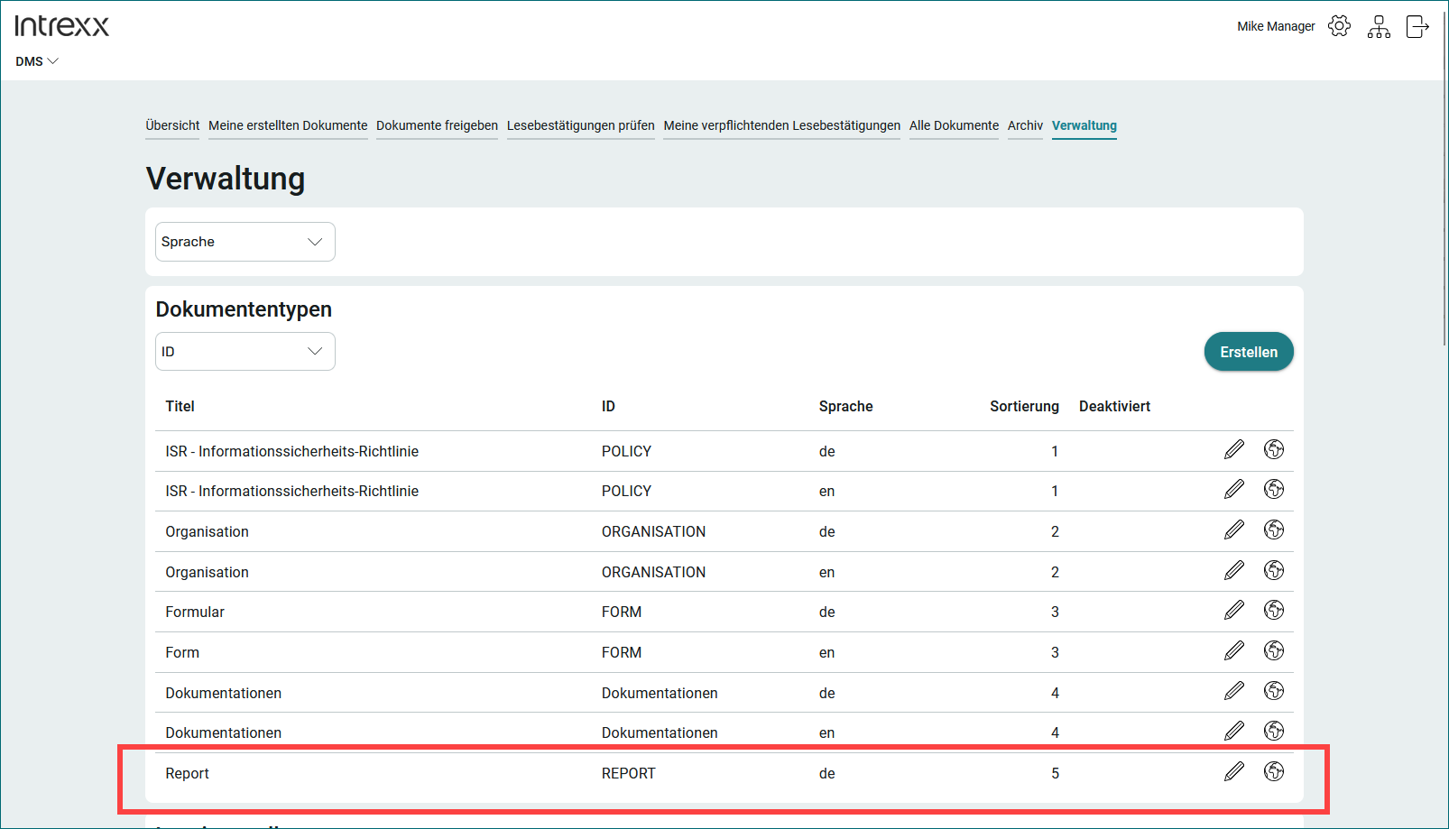Edit the Report row with pencil
This screenshot has width=1449, height=829.
point(1234,771)
